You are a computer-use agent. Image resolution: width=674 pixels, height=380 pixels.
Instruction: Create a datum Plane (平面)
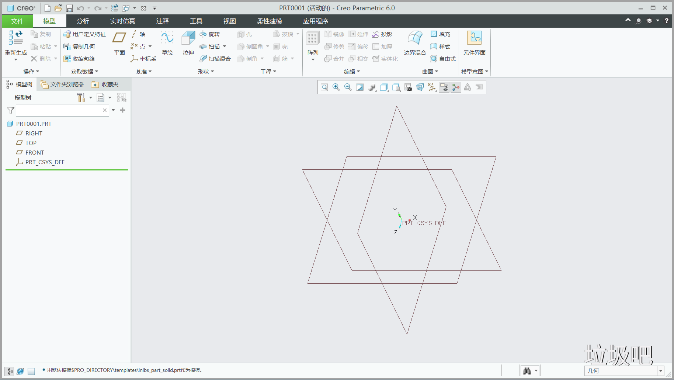(119, 43)
